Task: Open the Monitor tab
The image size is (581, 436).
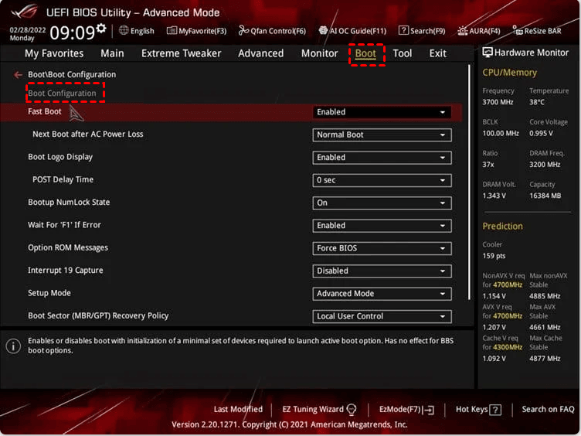Action: [319, 53]
